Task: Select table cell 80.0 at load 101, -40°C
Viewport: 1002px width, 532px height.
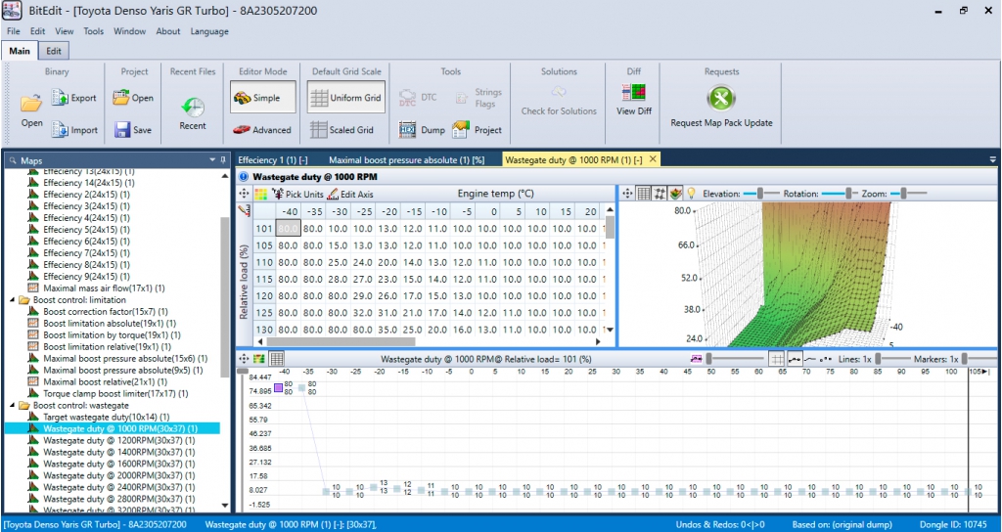Action: point(289,229)
